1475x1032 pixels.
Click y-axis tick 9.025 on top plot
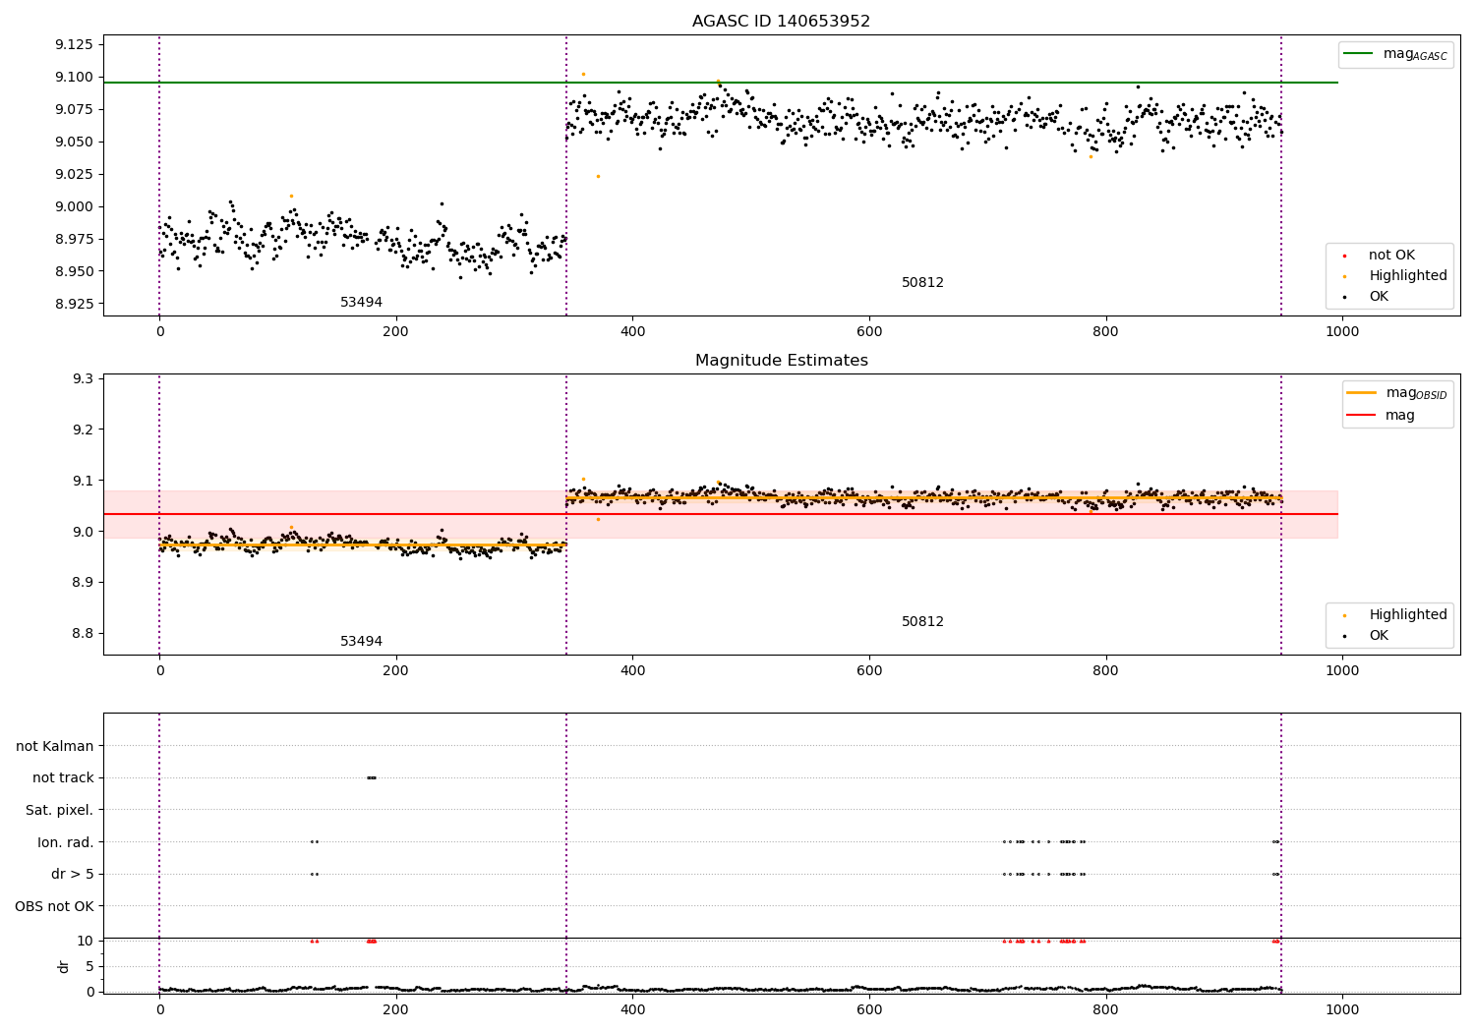point(74,174)
